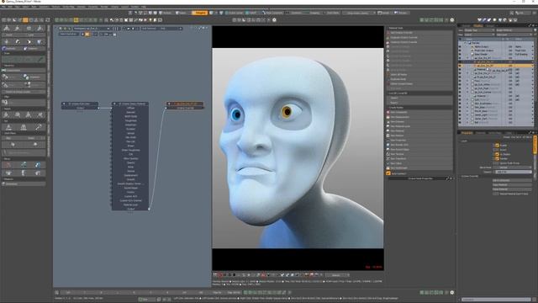This screenshot has width=538, height=303.
Task: Open the Select menu
Action: click(x=26, y=7)
